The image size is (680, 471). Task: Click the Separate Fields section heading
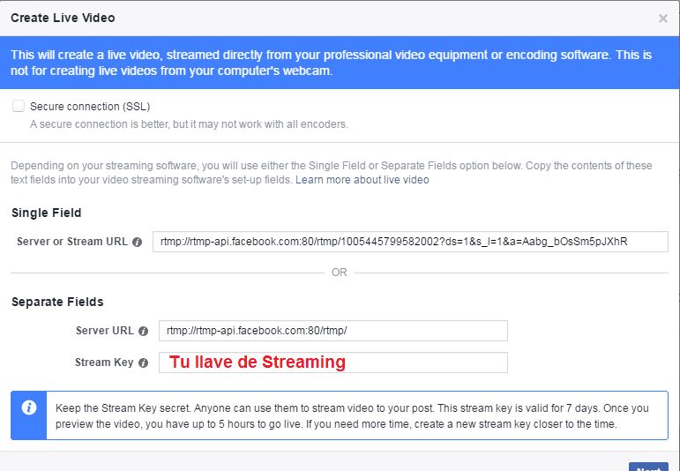(57, 302)
